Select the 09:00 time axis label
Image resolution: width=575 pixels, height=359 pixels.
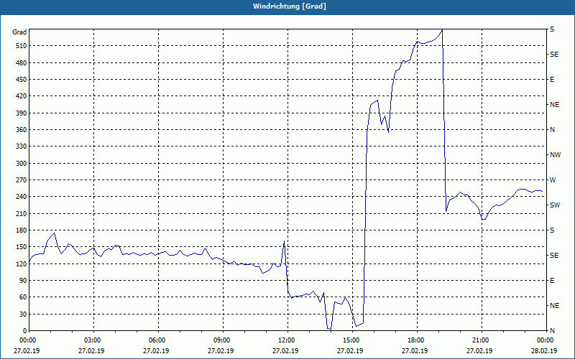point(221,340)
